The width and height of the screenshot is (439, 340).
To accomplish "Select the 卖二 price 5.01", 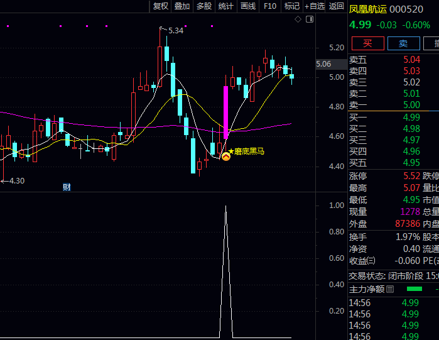I will (411, 94).
